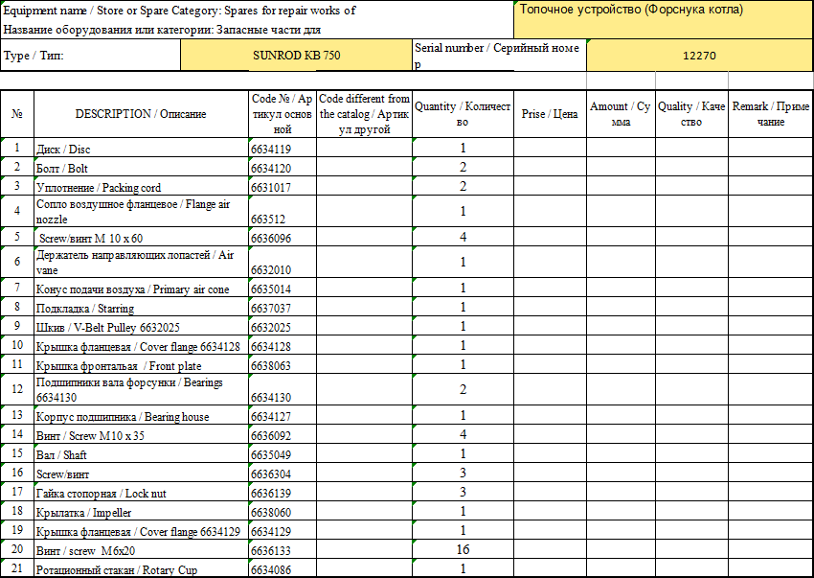Select the quantity cell showing 16

coord(462,550)
